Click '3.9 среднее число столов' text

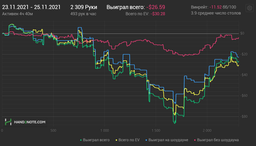(216, 13)
